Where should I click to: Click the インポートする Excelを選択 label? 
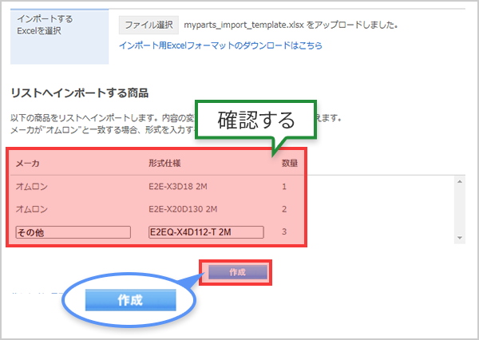[45, 25]
